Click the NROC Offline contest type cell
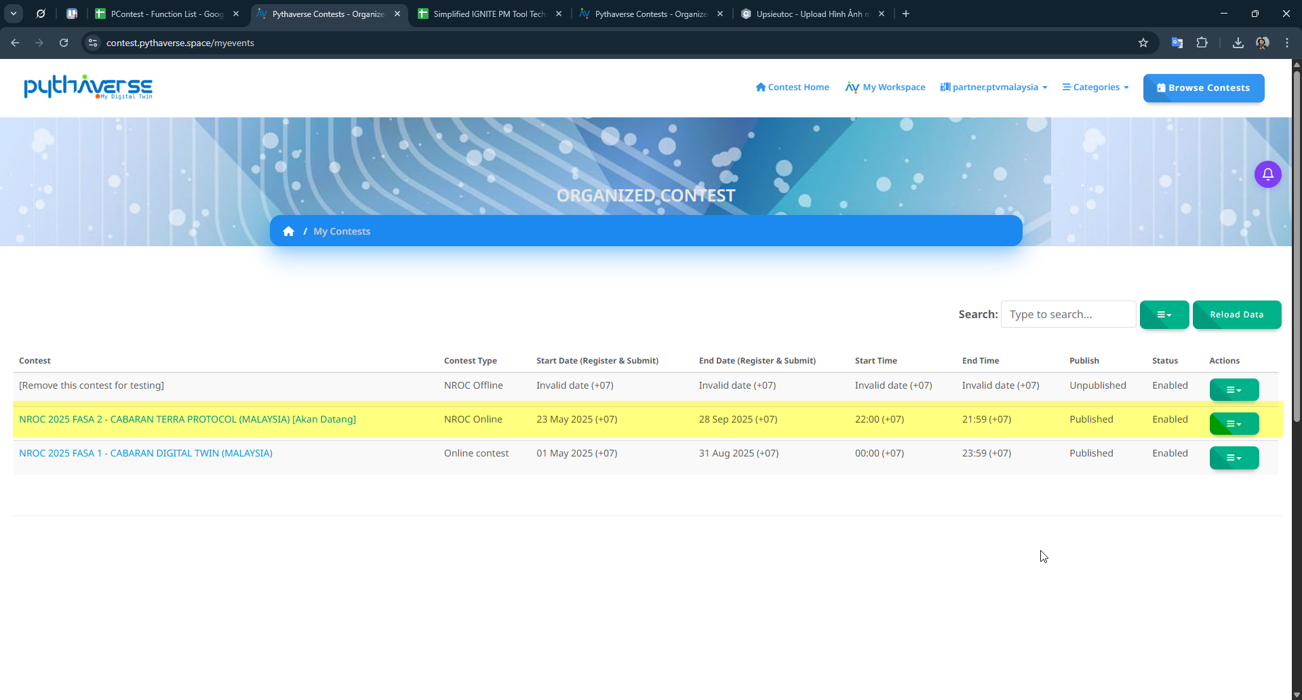Screen dimensions: 1302x700 (473, 385)
